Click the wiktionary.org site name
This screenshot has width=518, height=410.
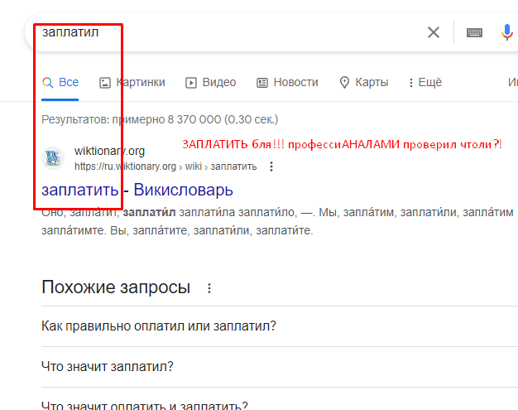click(x=110, y=151)
